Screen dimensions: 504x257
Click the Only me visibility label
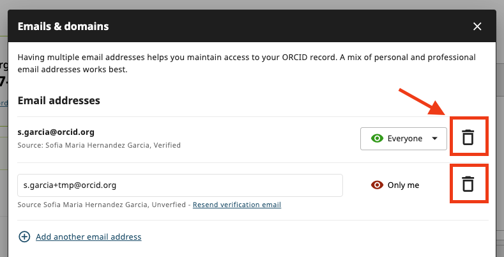click(404, 185)
